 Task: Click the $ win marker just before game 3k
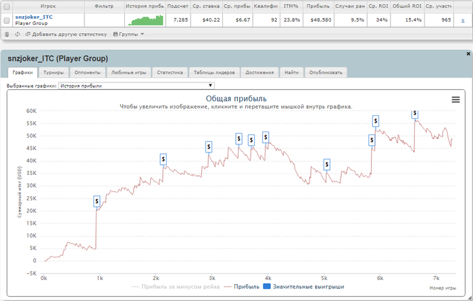[208, 146]
